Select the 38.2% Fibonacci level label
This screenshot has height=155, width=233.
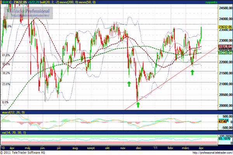point(6,73)
